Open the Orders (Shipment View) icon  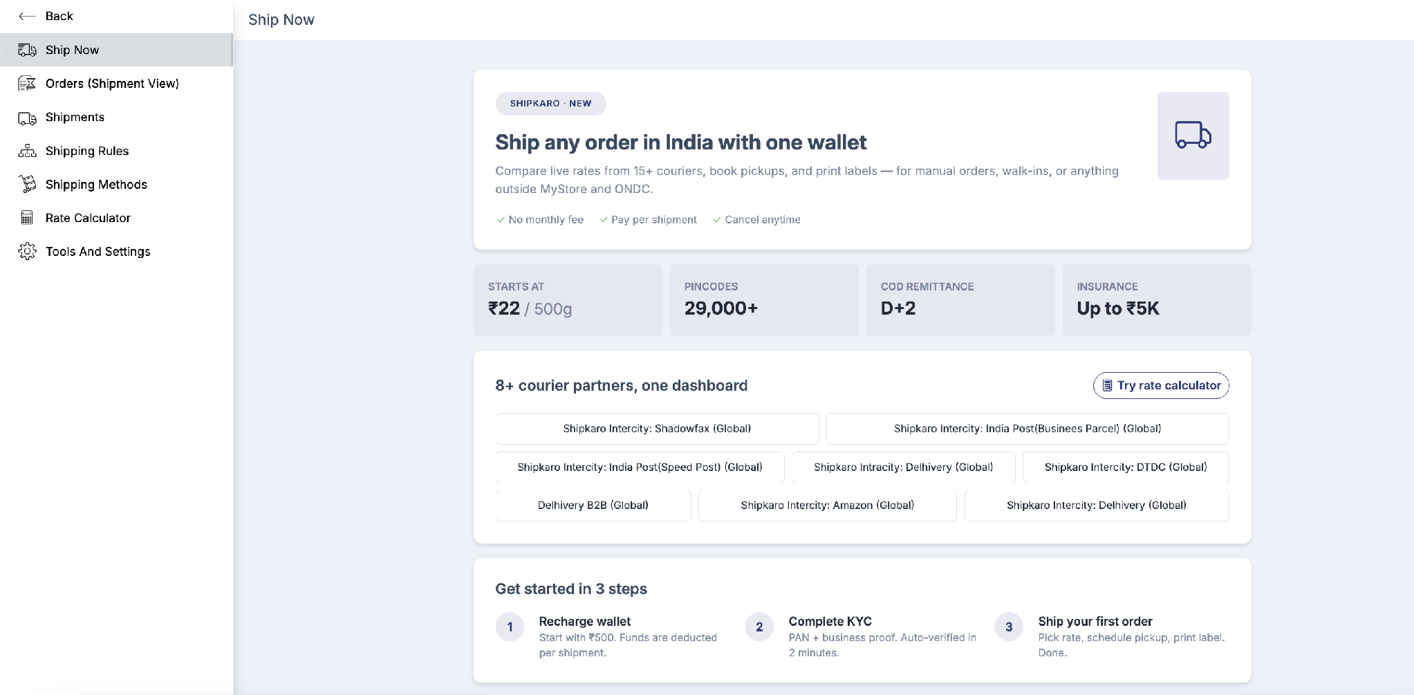27,84
